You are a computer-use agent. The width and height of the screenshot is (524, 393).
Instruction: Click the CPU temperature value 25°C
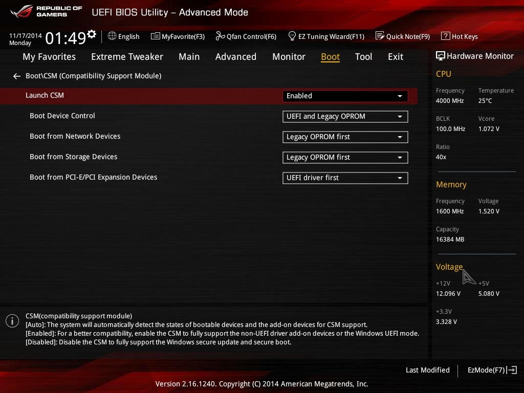(x=485, y=101)
